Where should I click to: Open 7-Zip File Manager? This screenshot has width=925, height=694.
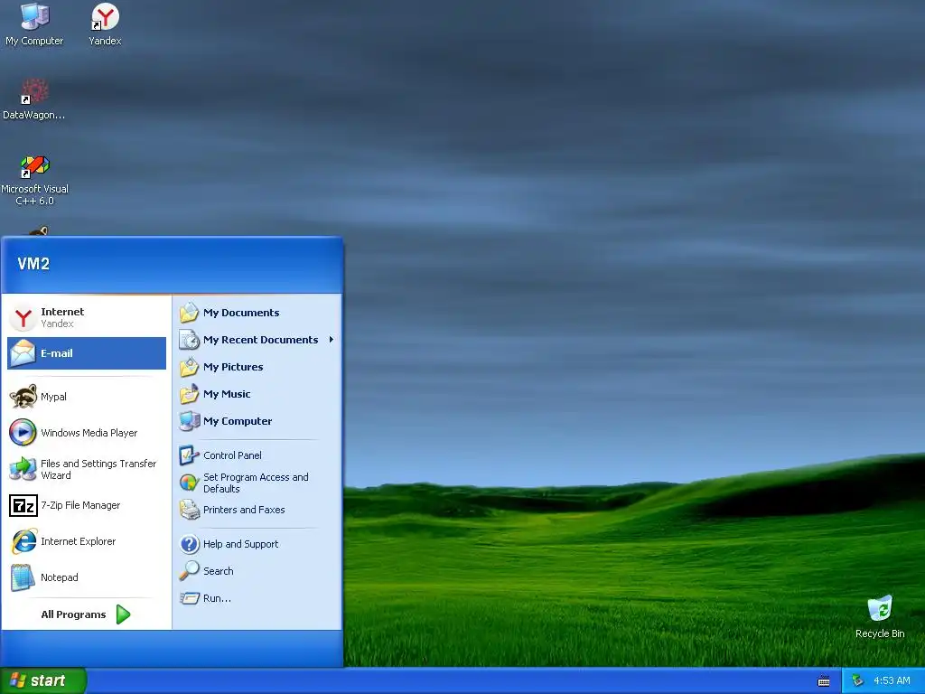click(x=87, y=505)
